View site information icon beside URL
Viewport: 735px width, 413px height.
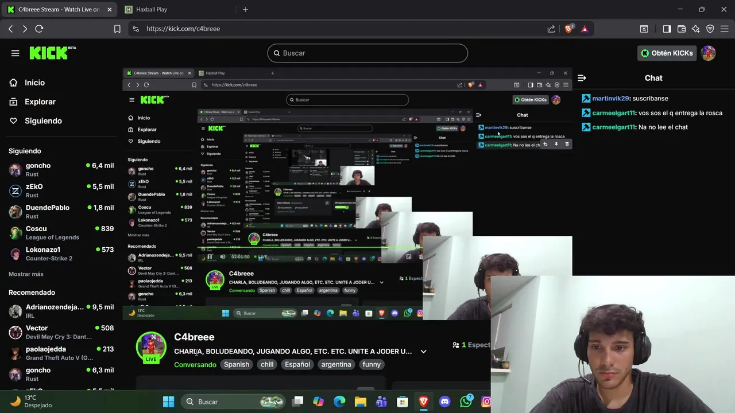coord(136,29)
